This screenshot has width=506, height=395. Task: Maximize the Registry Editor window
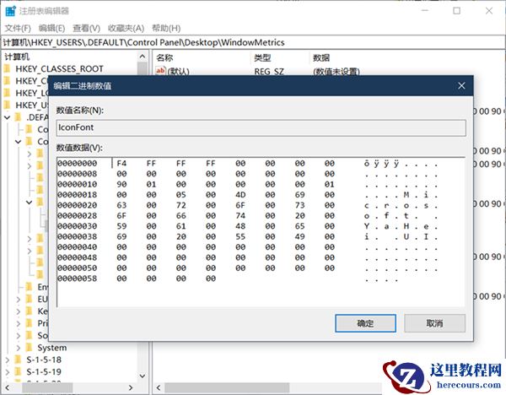456,11
